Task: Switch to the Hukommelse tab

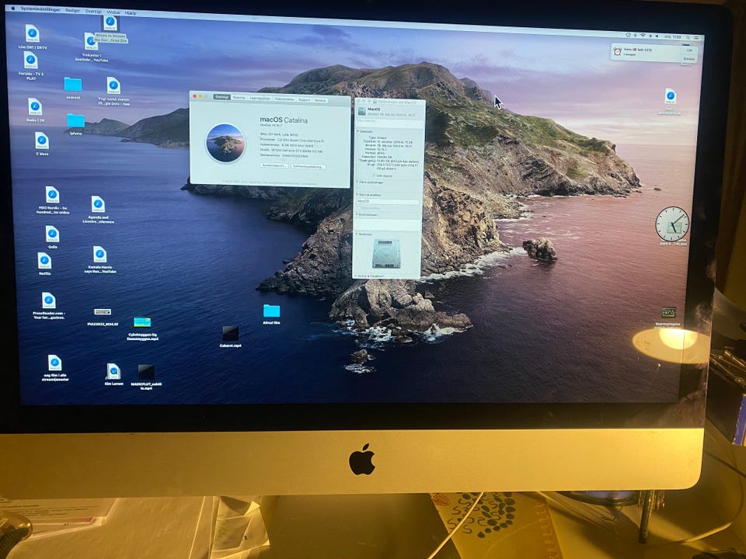Action: coord(284,99)
